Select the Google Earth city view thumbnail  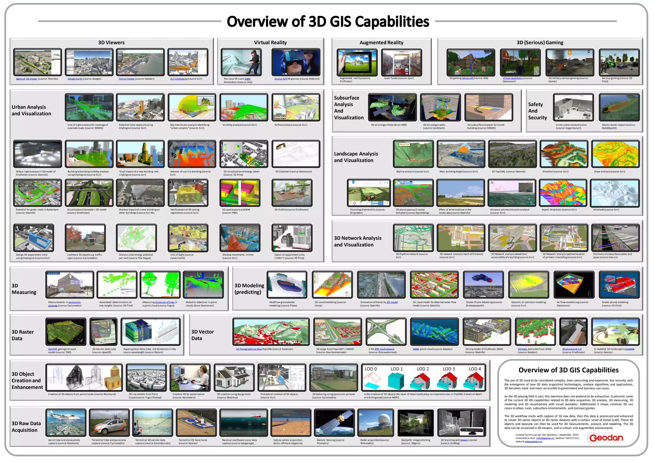89,62
